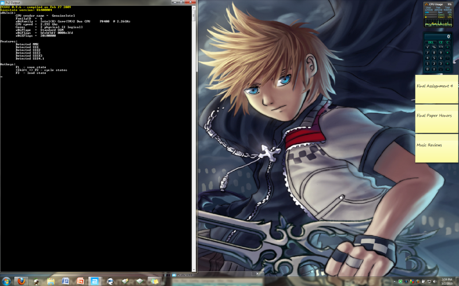Click the four-color squares tray icon

[412, 281]
